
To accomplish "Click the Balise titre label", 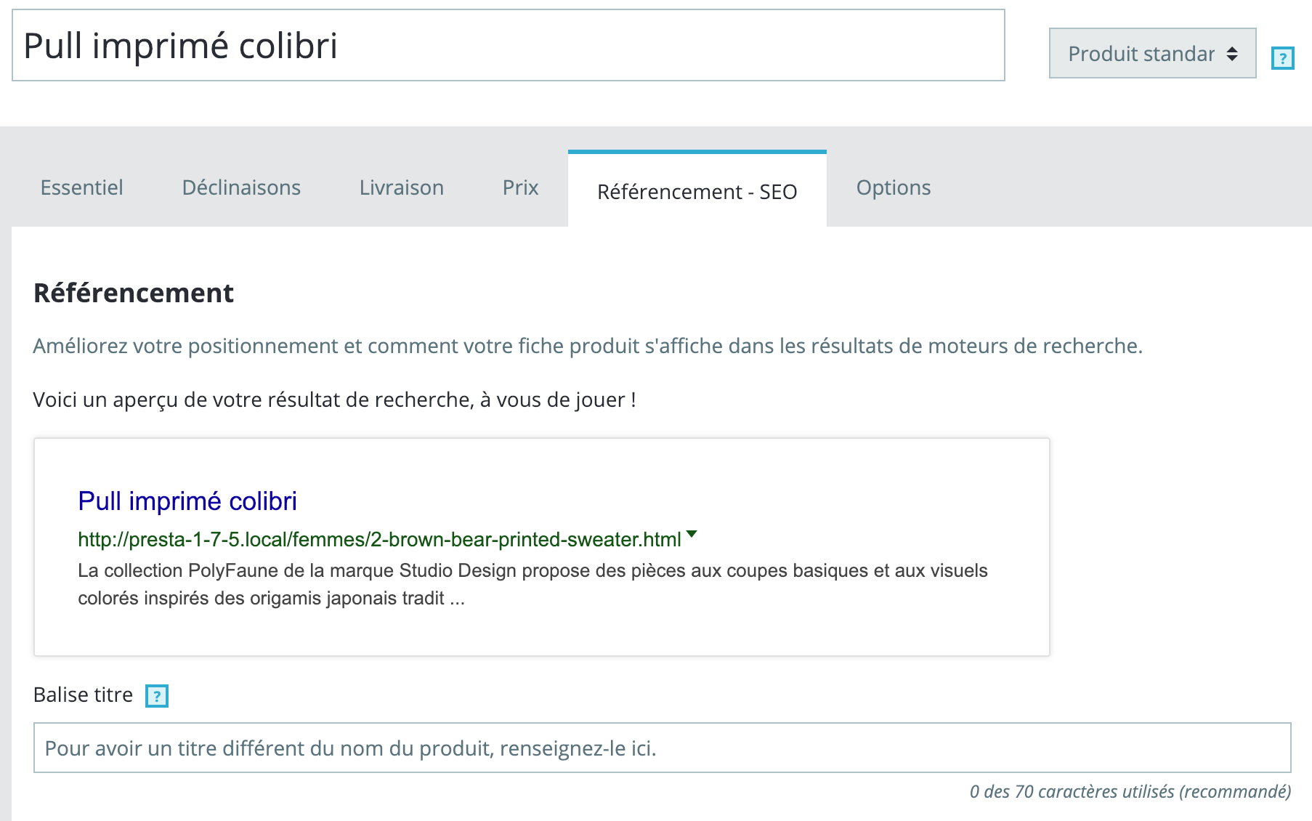I will pos(83,695).
